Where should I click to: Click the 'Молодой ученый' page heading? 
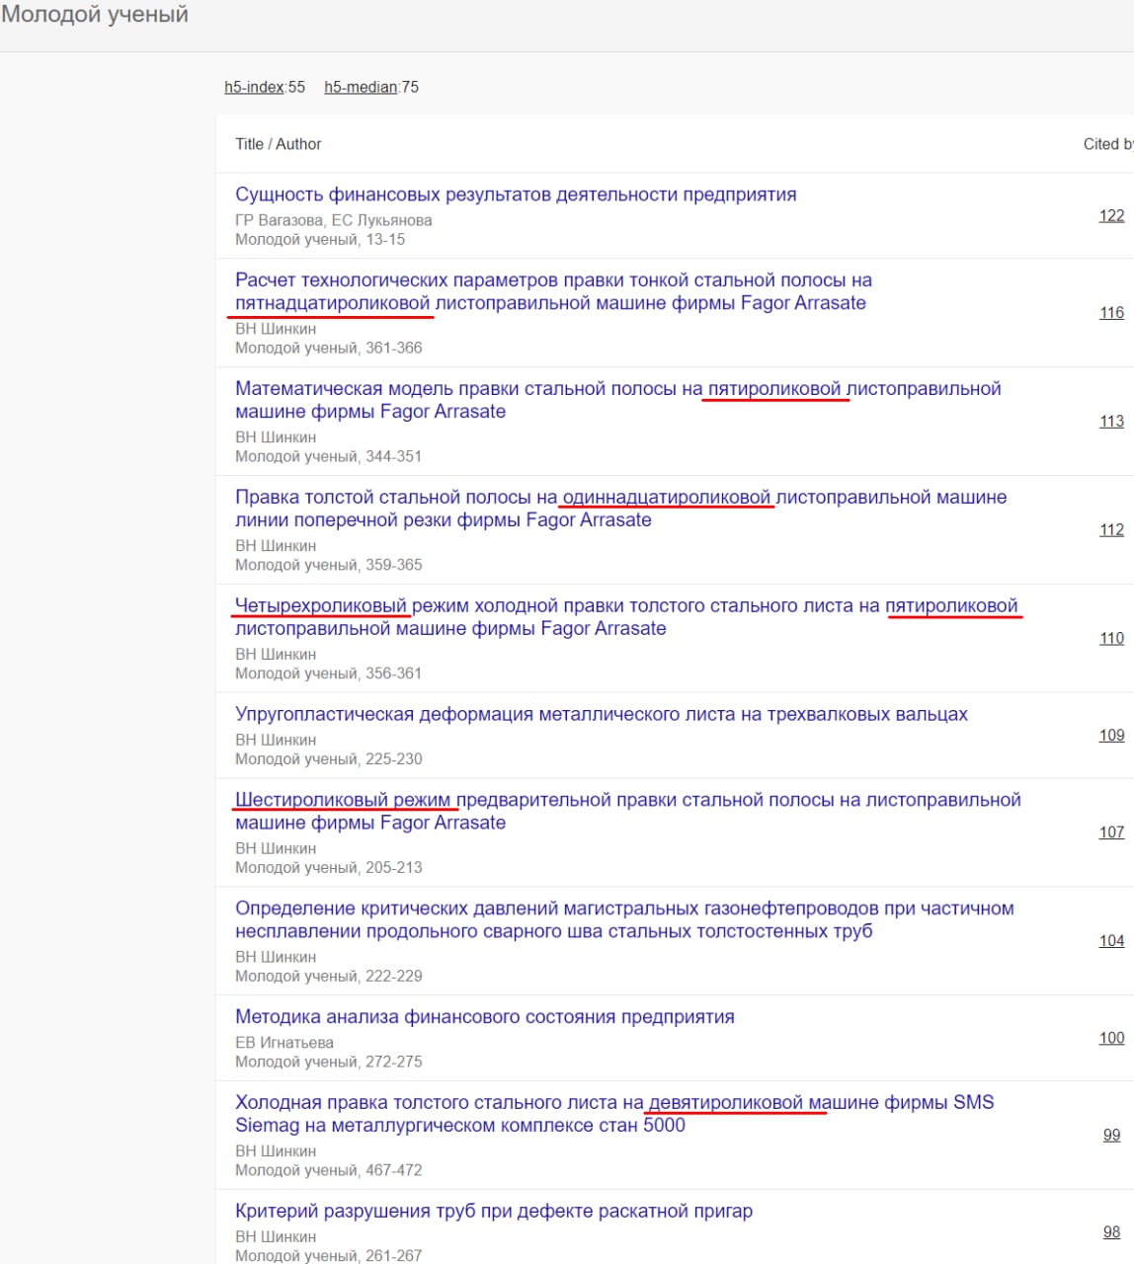pyautogui.click(x=95, y=15)
